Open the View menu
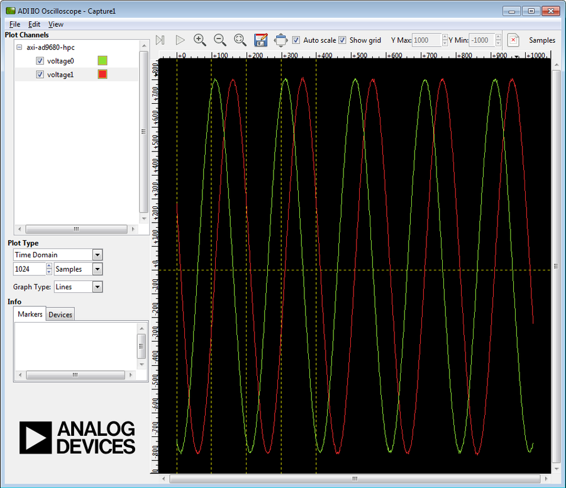This screenshot has height=488, width=566. coord(56,24)
